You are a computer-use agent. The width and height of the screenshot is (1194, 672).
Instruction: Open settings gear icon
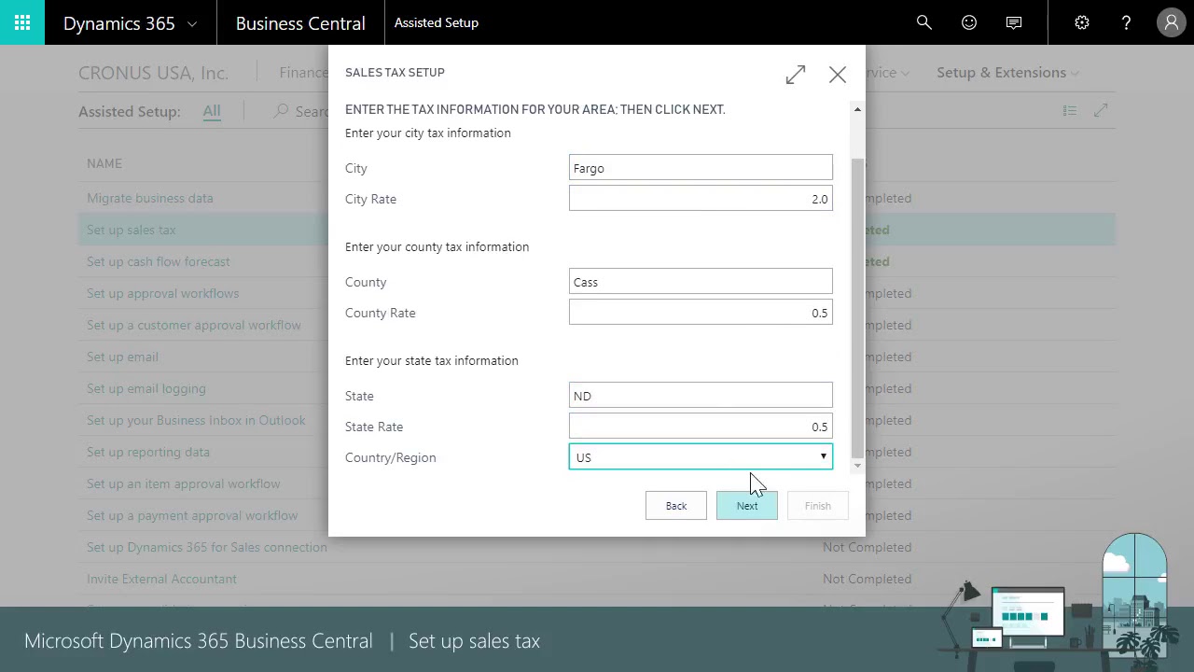[1082, 22]
